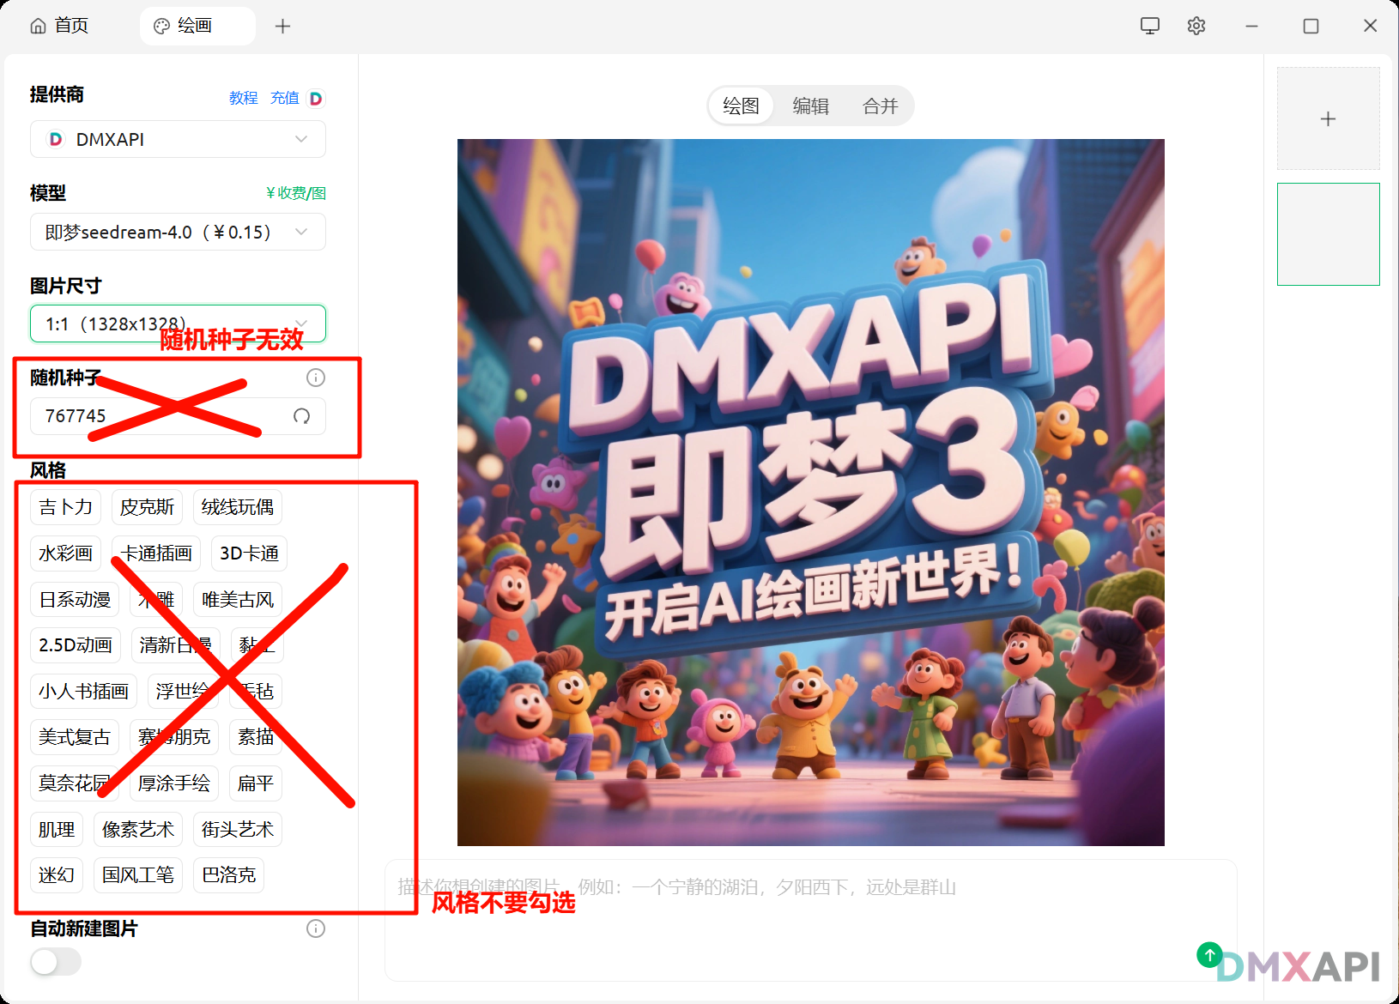Click the display monitor icon in title bar

pos(1150,26)
